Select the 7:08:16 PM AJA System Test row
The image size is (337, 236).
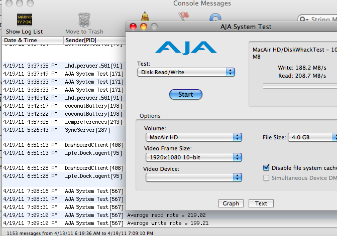pyautogui.click(x=64, y=191)
